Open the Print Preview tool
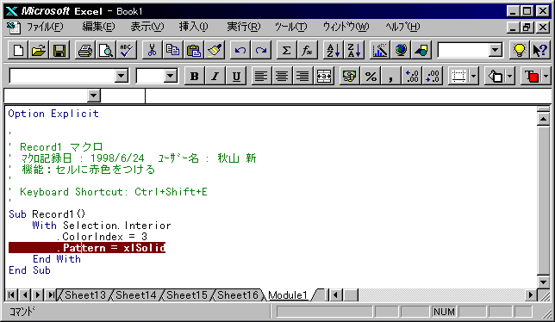The height and width of the screenshot is (322, 555). pyautogui.click(x=105, y=50)
